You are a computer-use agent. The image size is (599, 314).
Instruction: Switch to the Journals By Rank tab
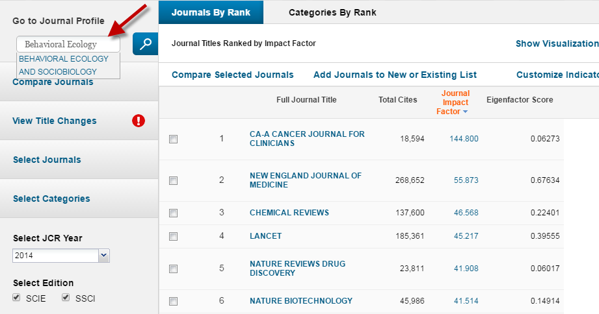coord(211,12)
